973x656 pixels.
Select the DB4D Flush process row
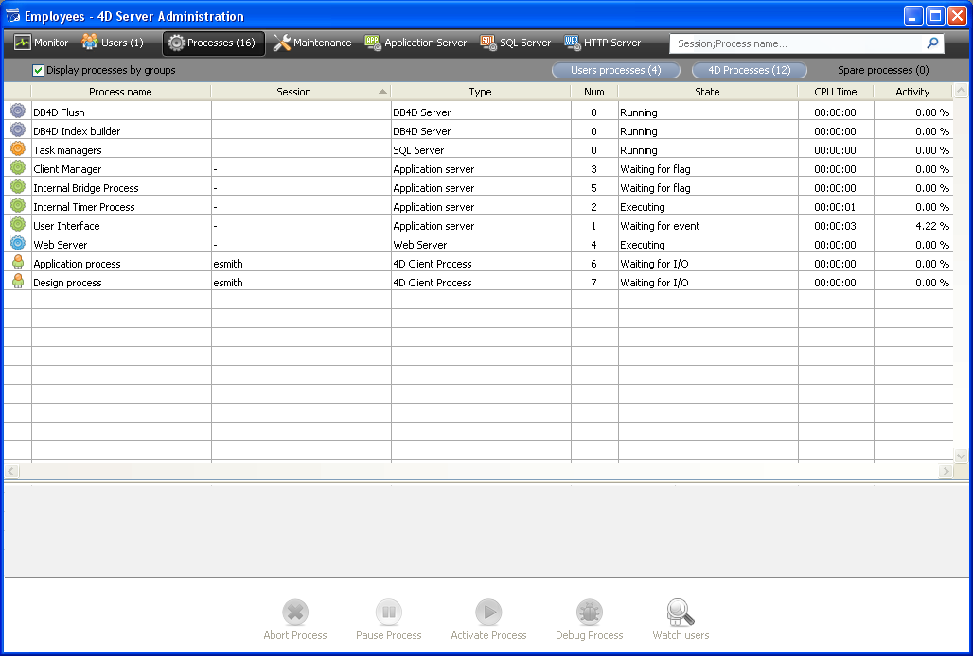click(478, 112)
